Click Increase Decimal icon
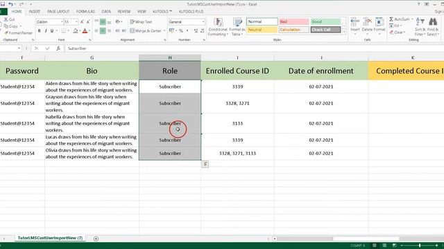444x249 pixels. coord(196,30)
